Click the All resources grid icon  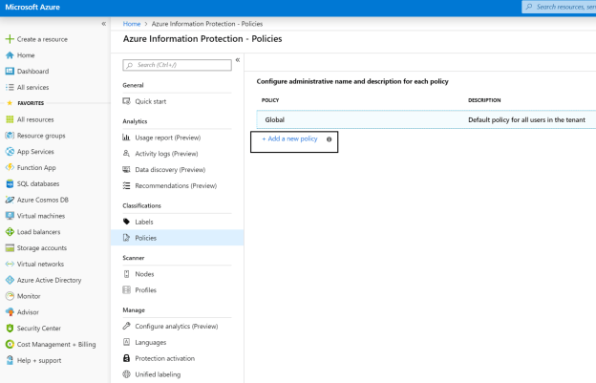pyautogui.click(x=10, y=119)
